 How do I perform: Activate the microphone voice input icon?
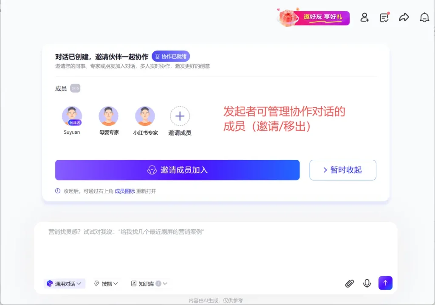click(x=367, y=283)
